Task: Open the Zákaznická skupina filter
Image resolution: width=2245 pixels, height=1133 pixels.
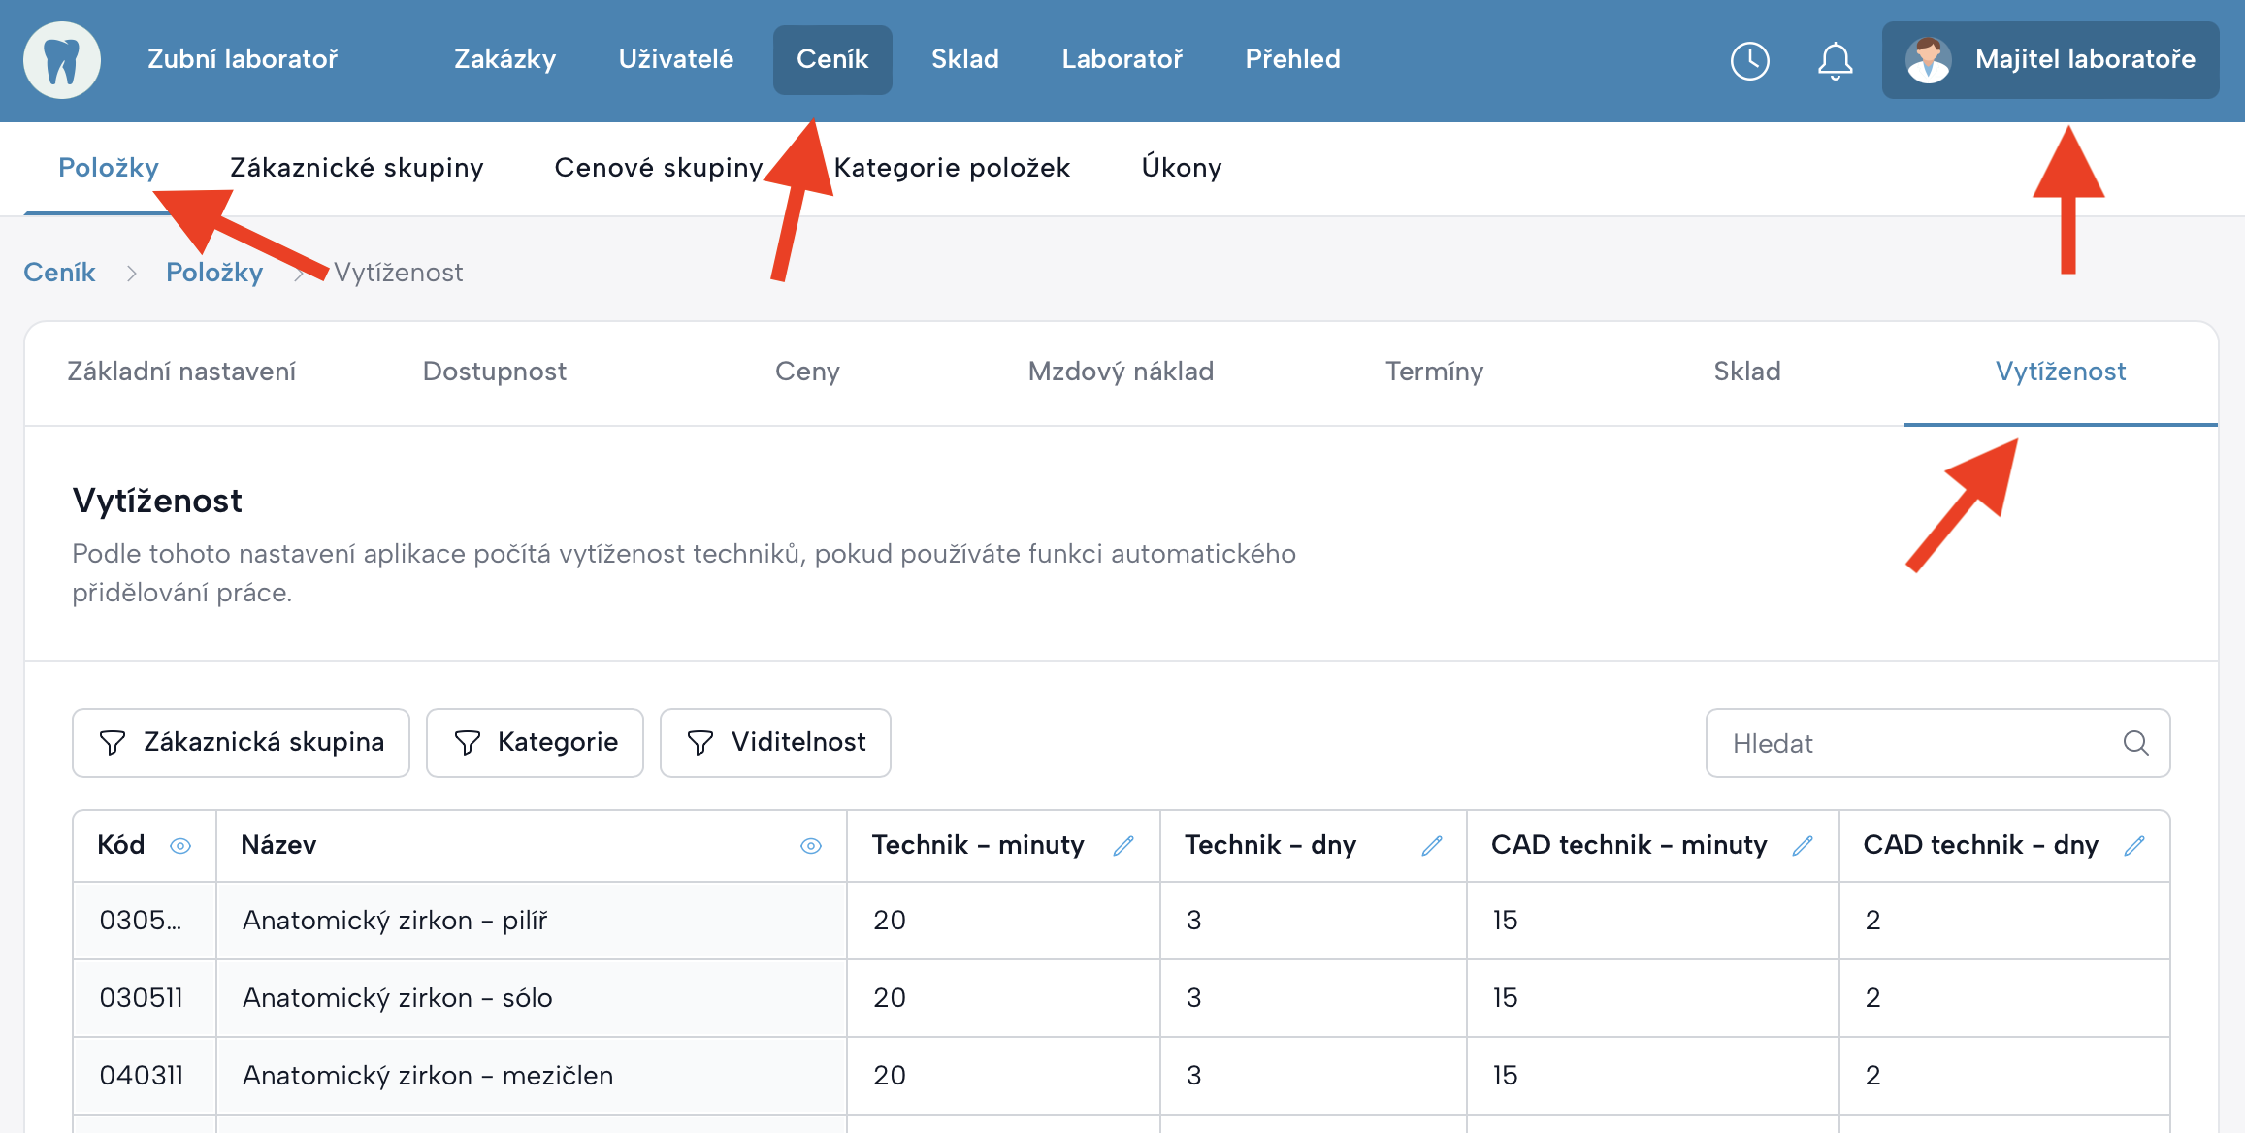Action: [x=241, y=743]
